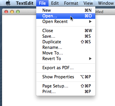Select the Open... menu entry
The image size is (115, 106).
tap(66, 16)
